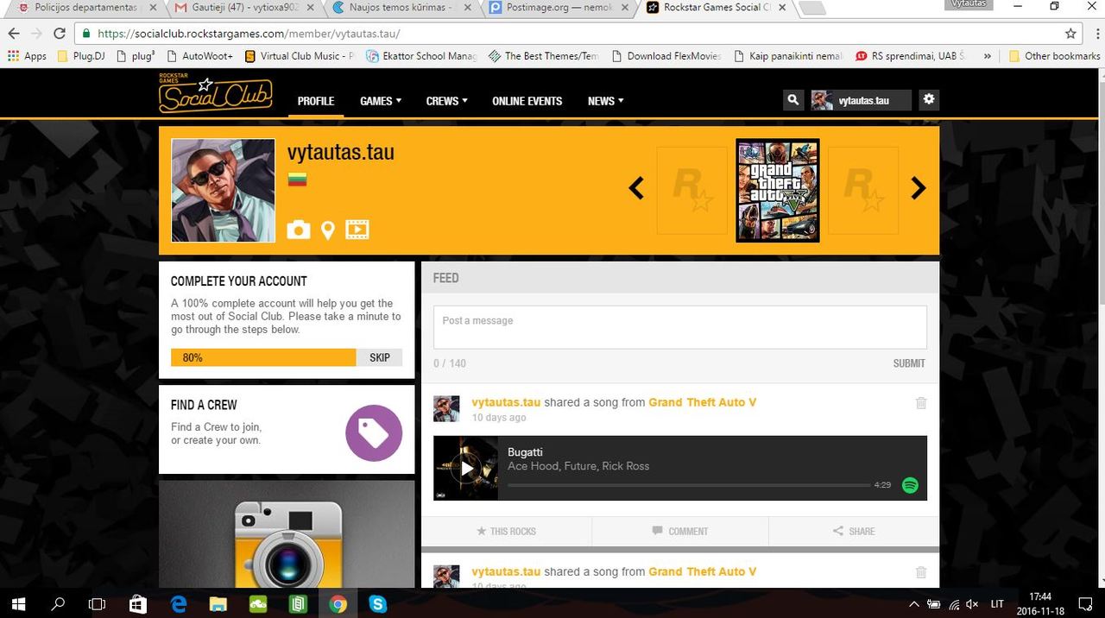This screenshot has width=1105, height=618.
Task: Open the Apps bookmark shortcut
Action: click(x=27, y=56)
